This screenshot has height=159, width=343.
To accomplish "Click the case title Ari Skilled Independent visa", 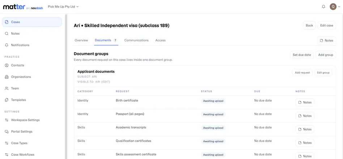I will click(122, 26).
